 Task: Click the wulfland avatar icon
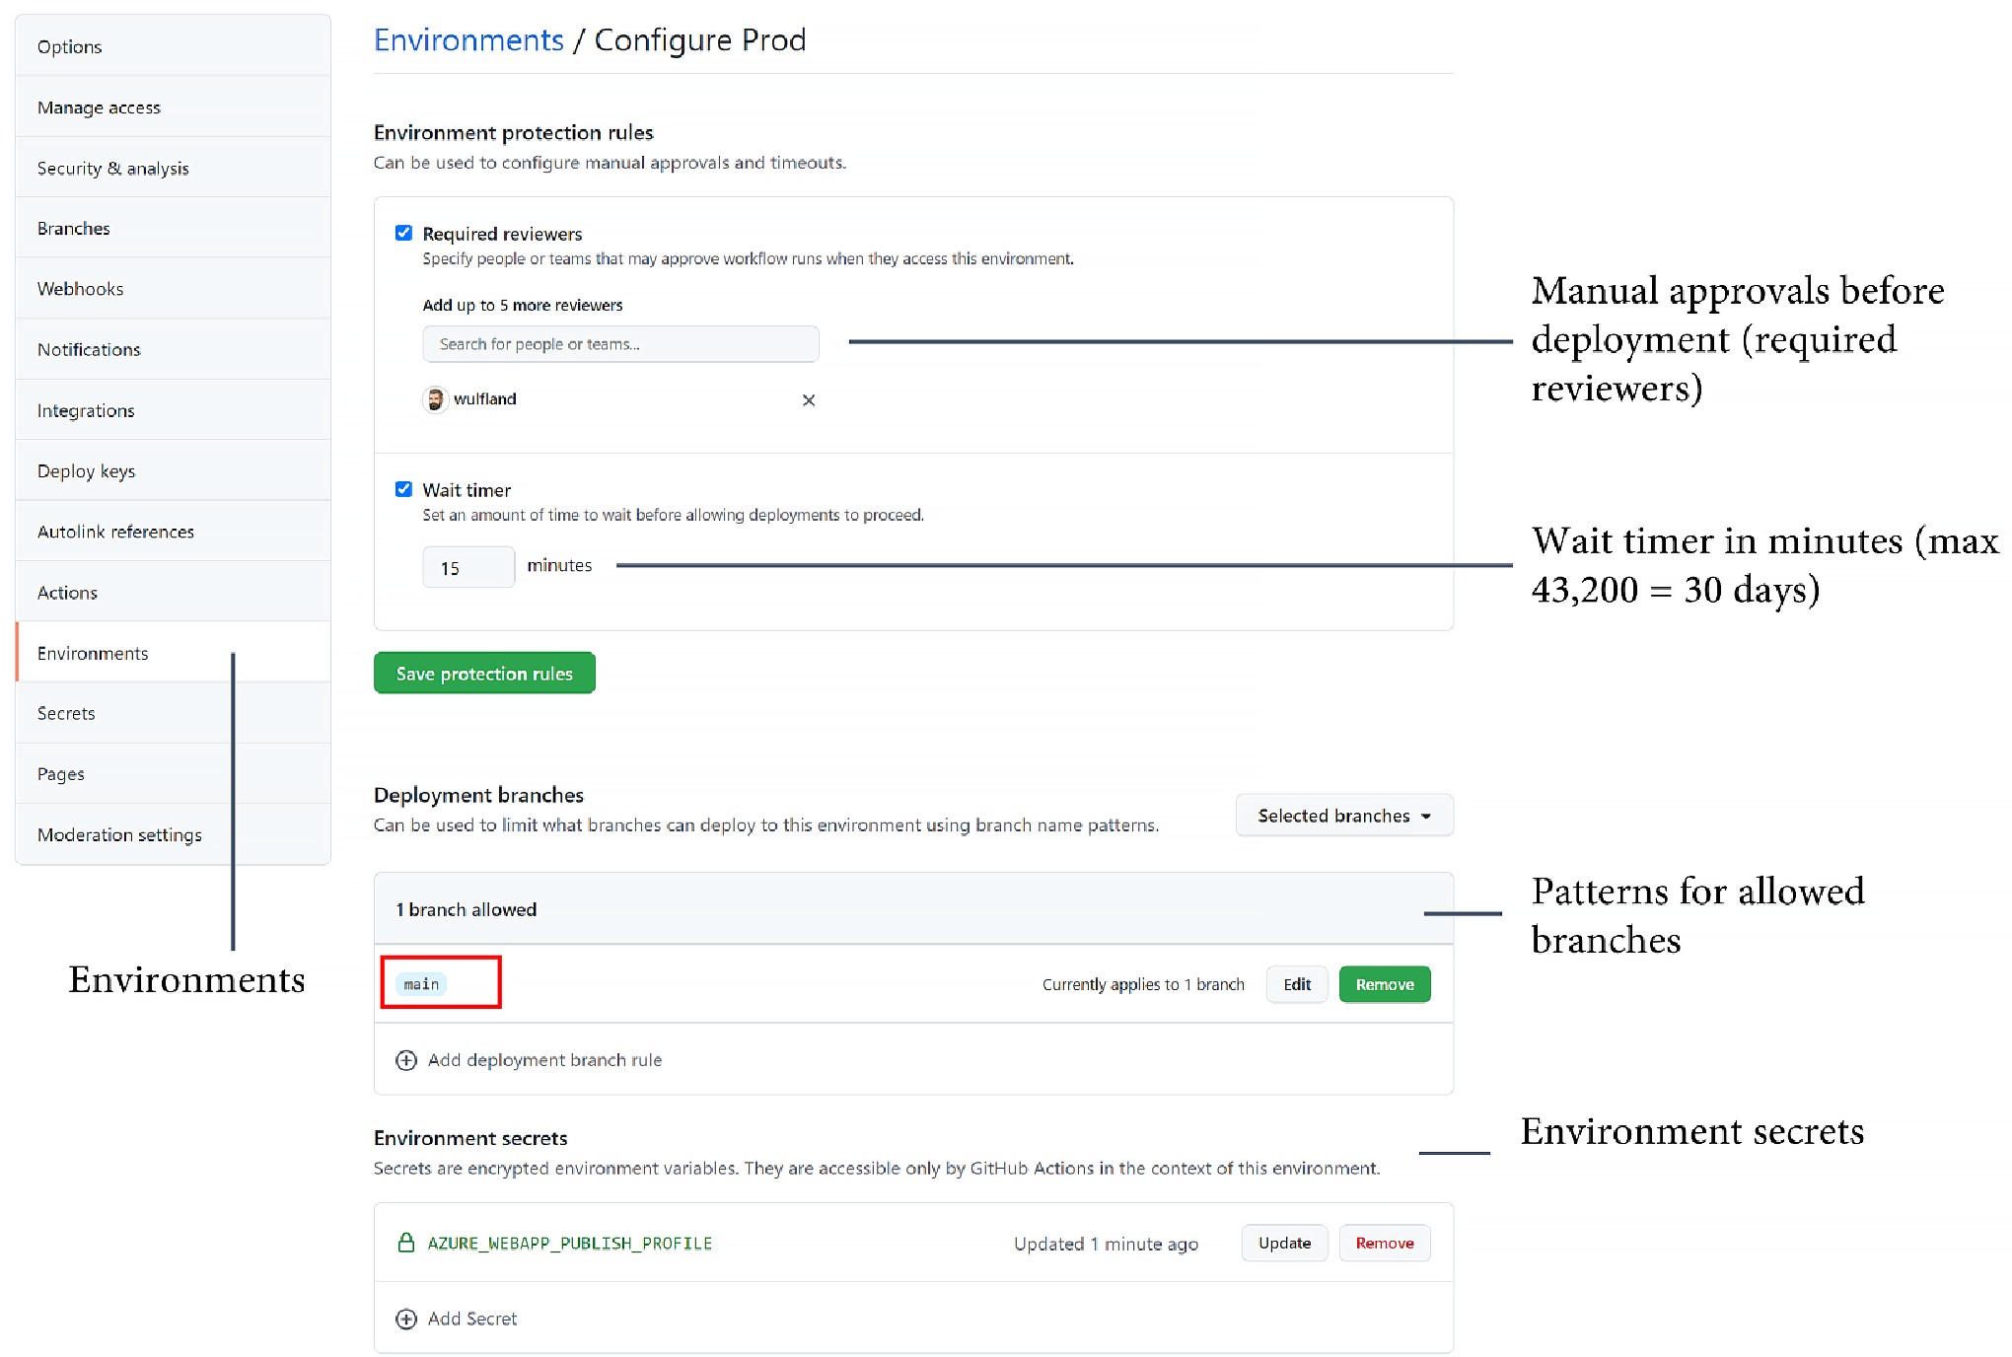pos(435,399)
